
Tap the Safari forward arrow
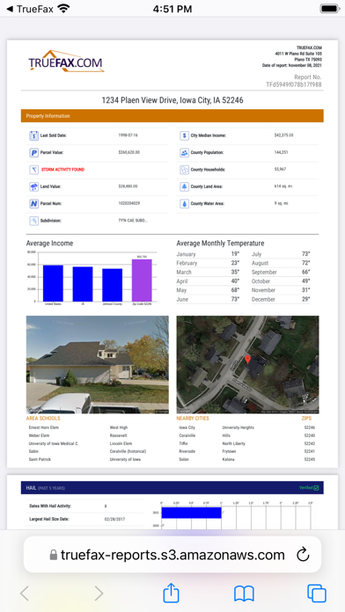pos(99,594)
